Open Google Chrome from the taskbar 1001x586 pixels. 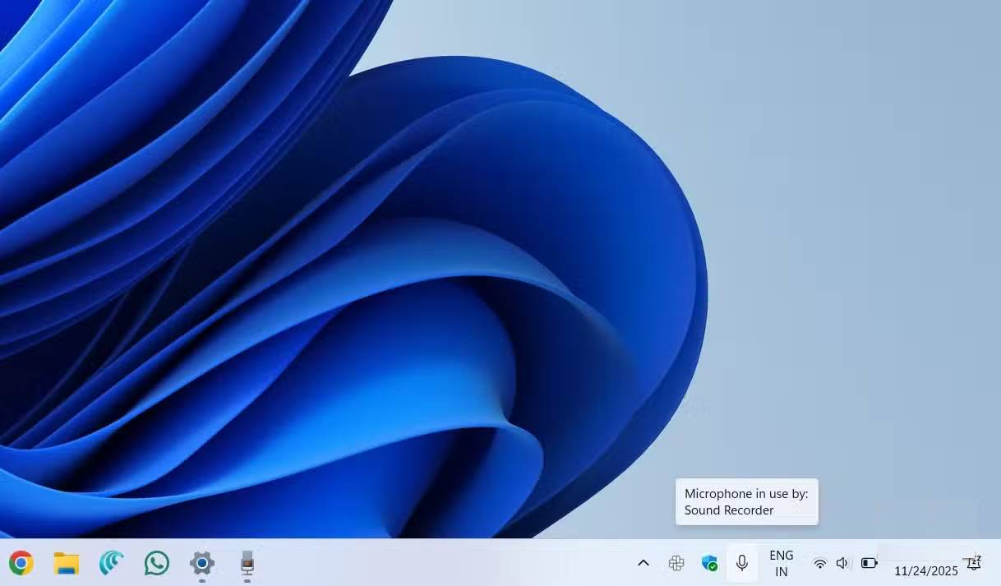point(20,564)
